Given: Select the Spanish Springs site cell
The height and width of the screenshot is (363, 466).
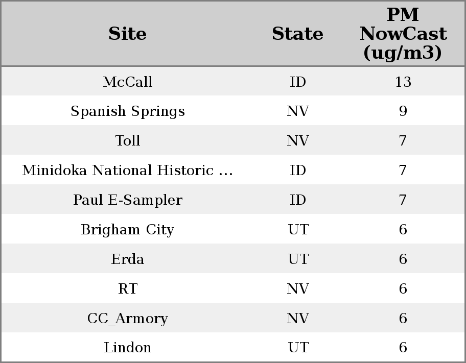Looking at the screenshot, I should pos(128,111).
